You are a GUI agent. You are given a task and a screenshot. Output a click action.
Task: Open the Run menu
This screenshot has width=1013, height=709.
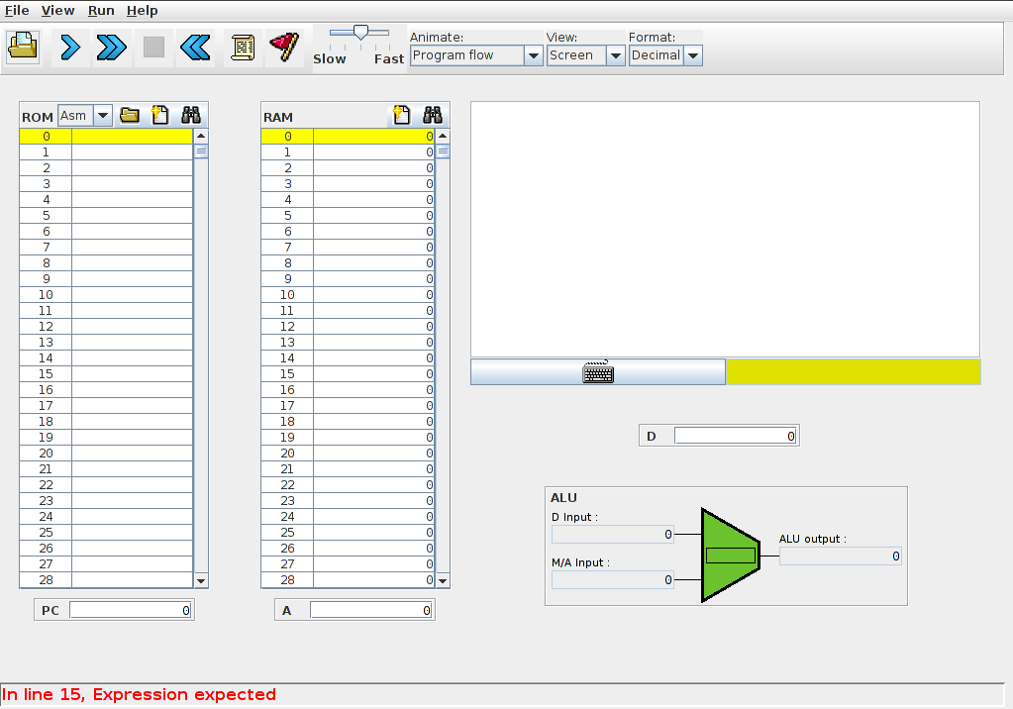101,10
